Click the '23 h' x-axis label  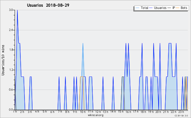click(x=181, y=112)
